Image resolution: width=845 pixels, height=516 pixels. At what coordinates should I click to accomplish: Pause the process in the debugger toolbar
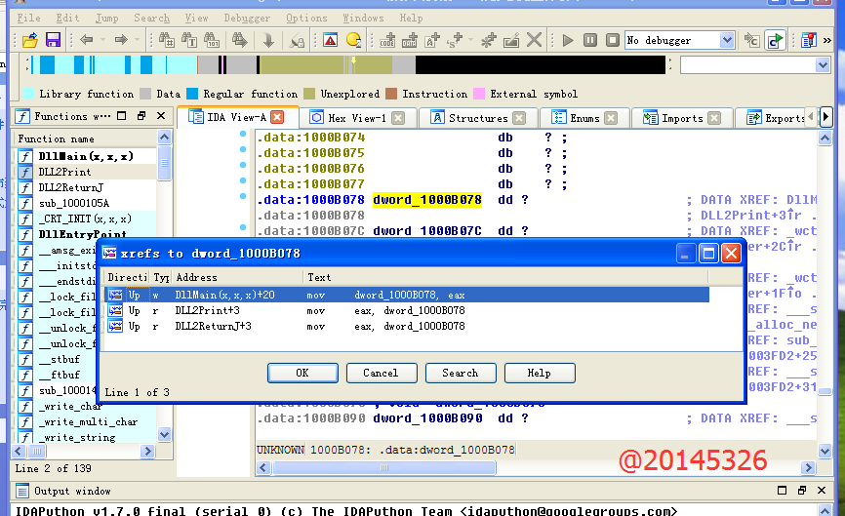click(589, 40)
